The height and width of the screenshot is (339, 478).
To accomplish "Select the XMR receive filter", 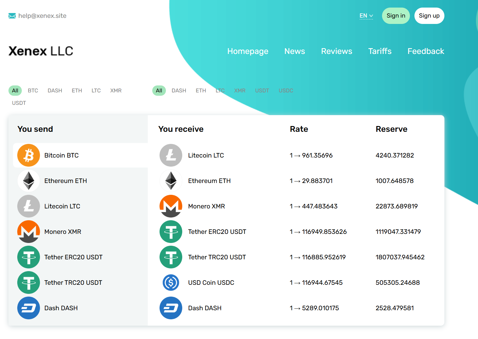I will [x=240, y=91].
